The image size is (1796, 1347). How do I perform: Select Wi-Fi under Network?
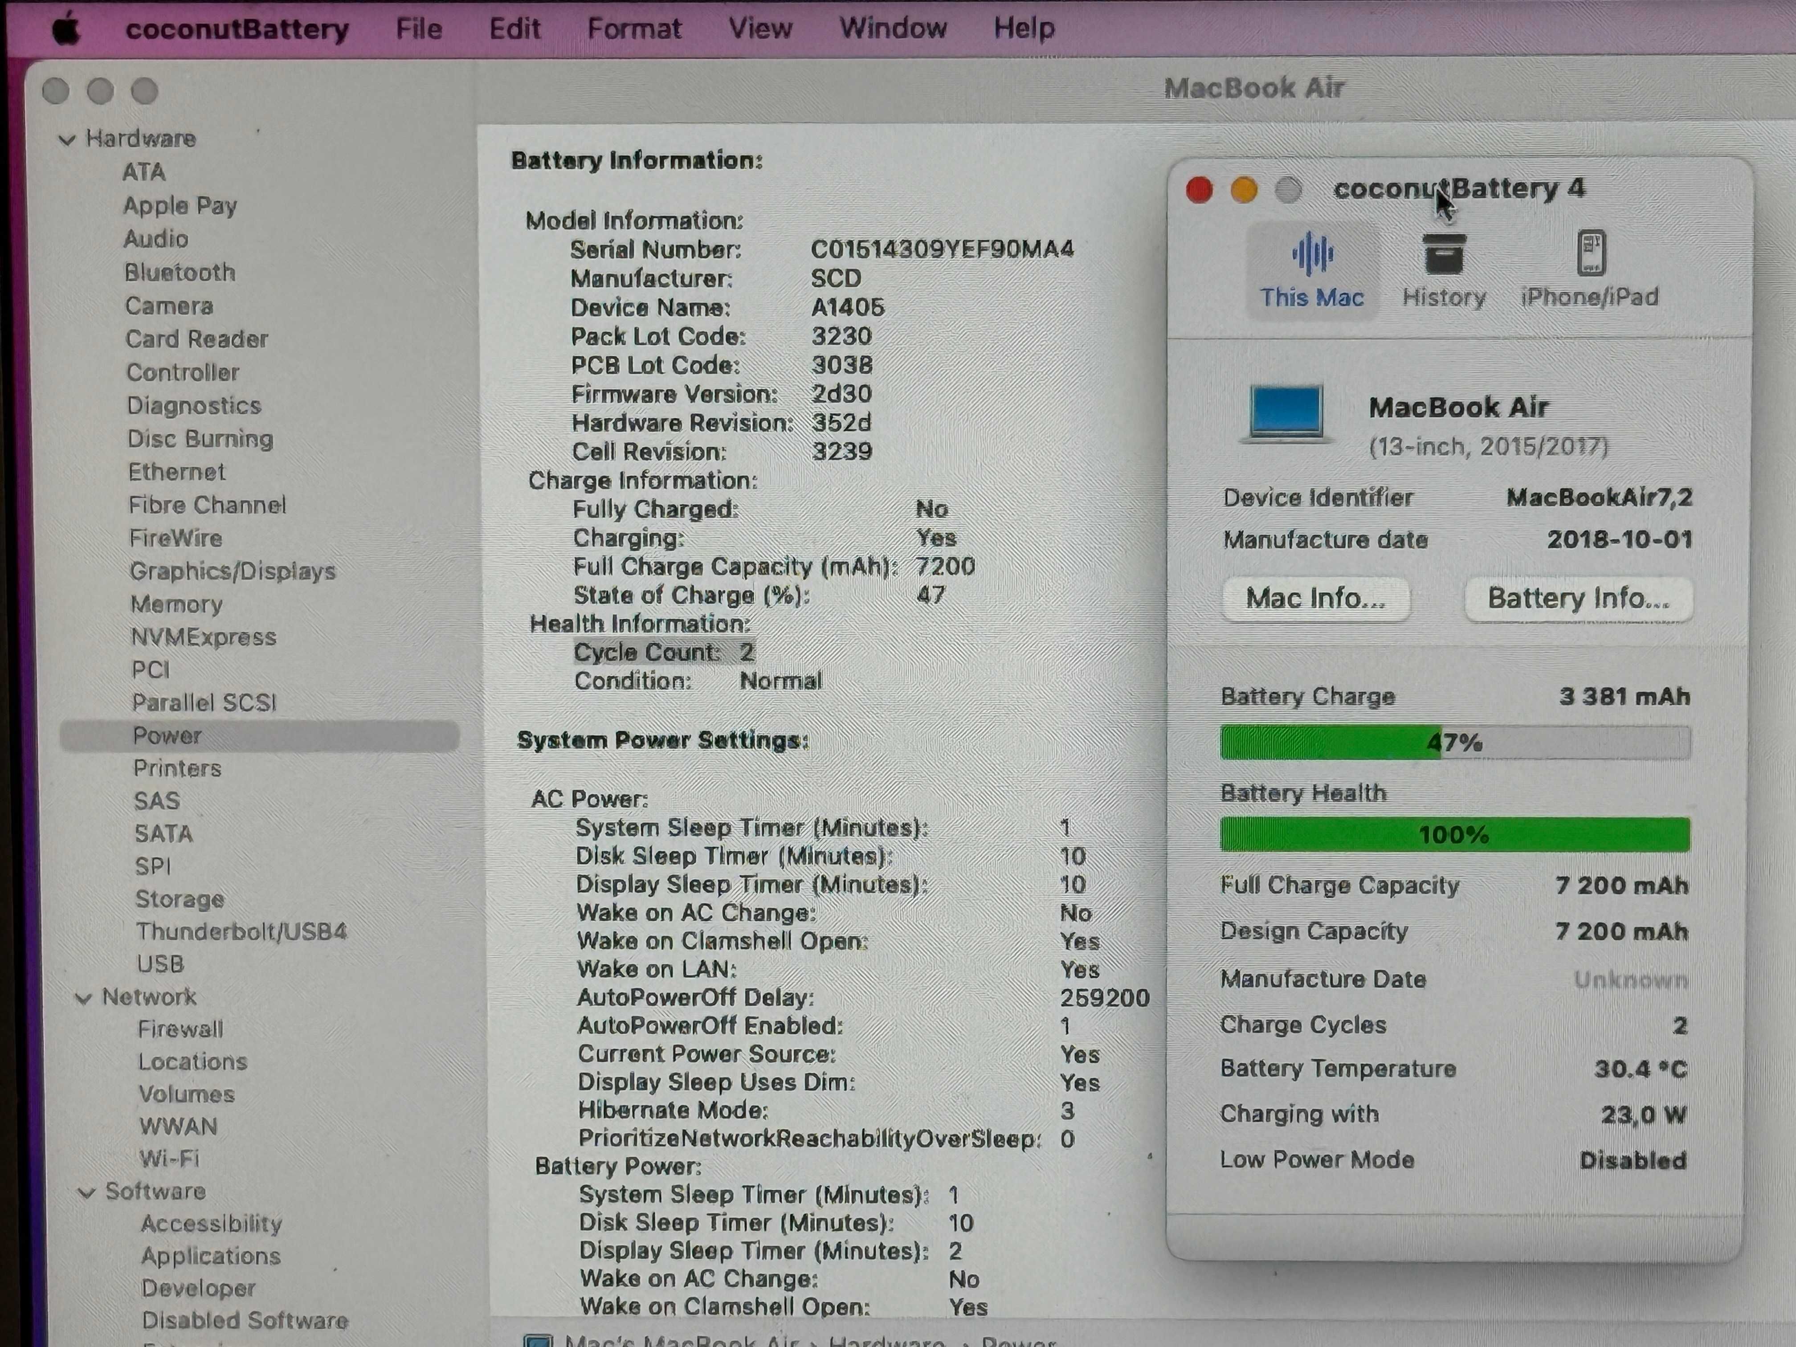coord(169,1159)
